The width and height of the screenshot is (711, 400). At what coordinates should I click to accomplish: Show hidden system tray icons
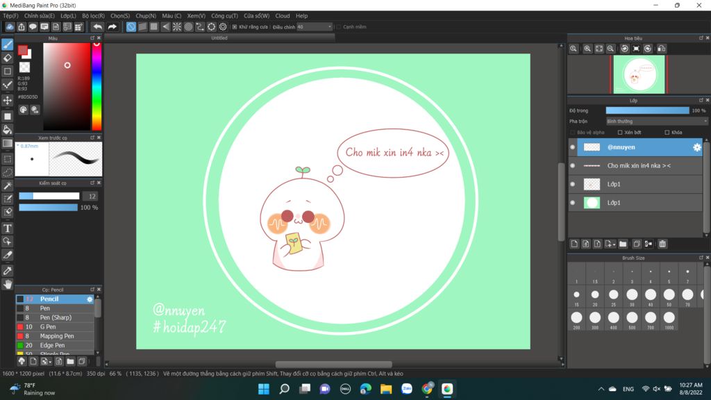(x=601, y=389)
